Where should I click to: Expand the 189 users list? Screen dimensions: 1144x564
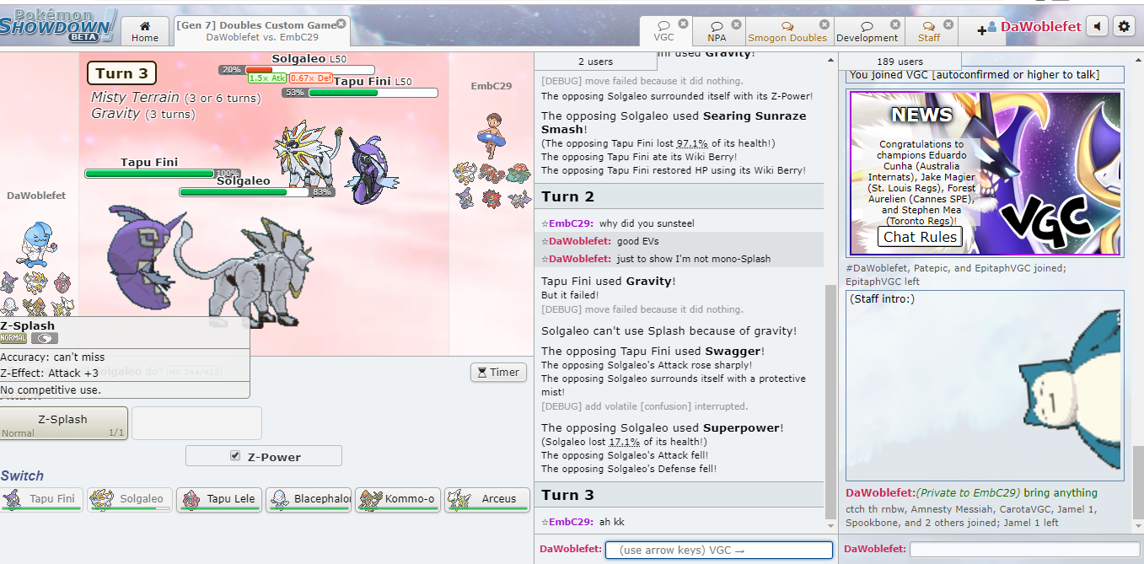point(899,62)
